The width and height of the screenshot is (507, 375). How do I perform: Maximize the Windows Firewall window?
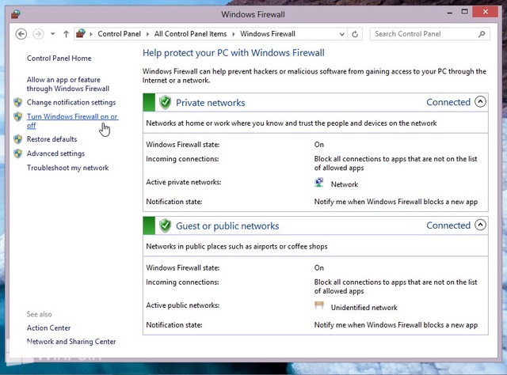(x=465, y=12)
